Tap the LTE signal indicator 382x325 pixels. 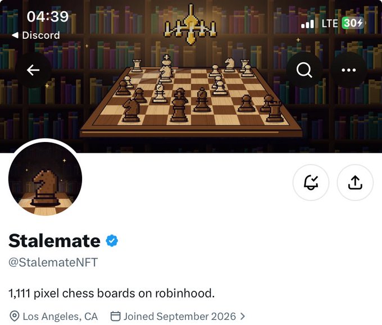[330, 24]
